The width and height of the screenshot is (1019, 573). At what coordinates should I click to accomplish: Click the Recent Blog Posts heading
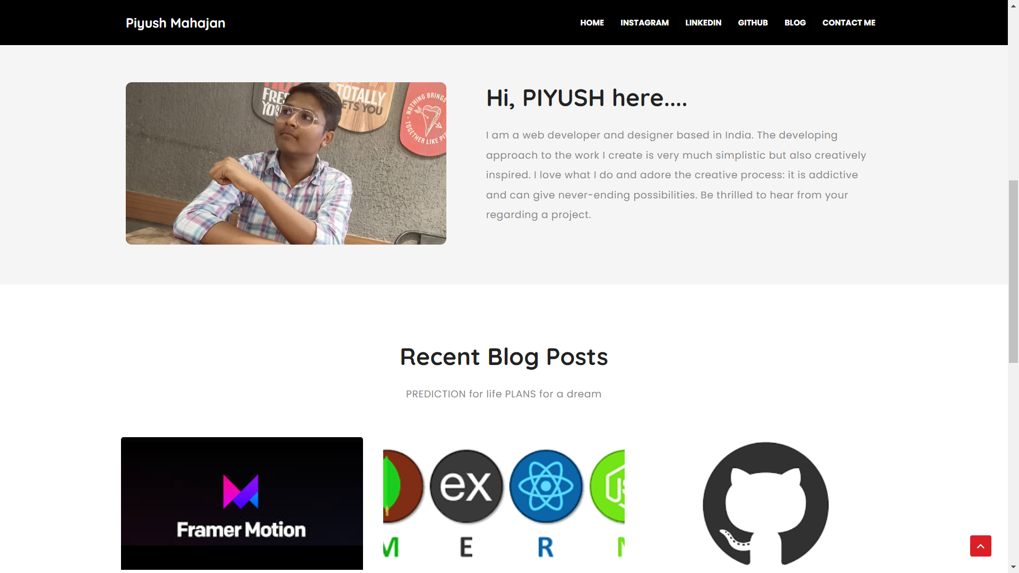click(x=504, y=357)
